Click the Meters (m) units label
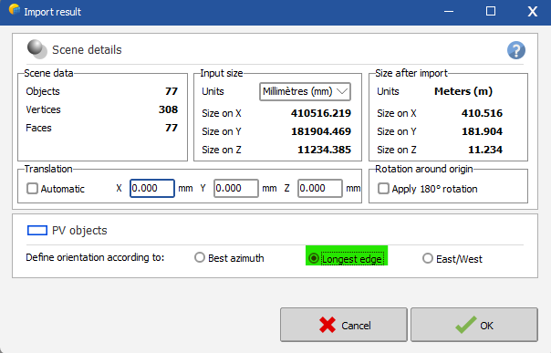 pyautogui.click(x=463, y=91)
